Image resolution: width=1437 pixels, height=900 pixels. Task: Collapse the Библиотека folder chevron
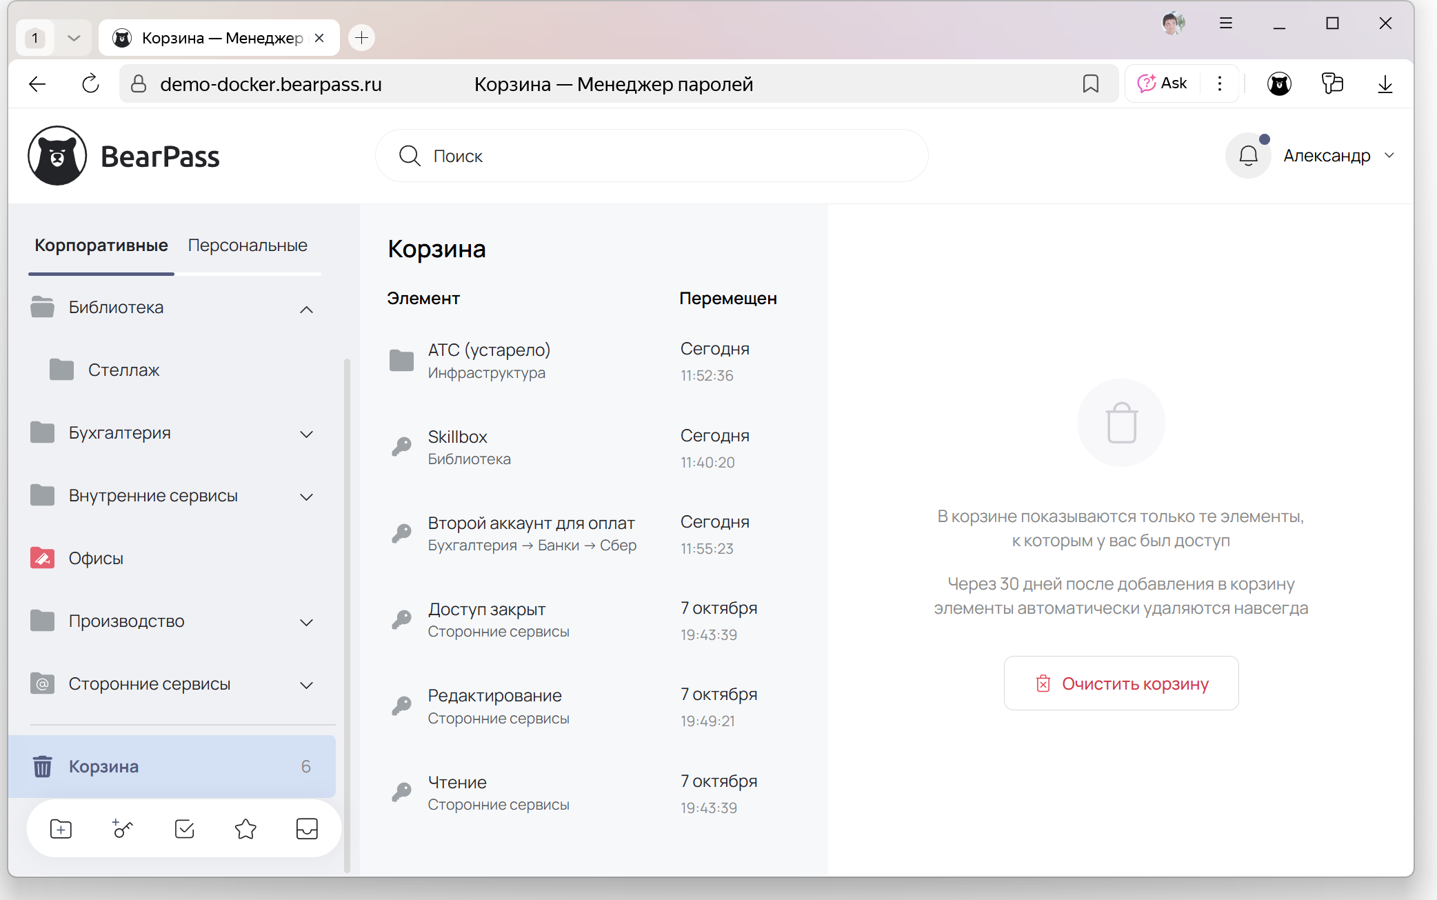click(x=307, y=309)
